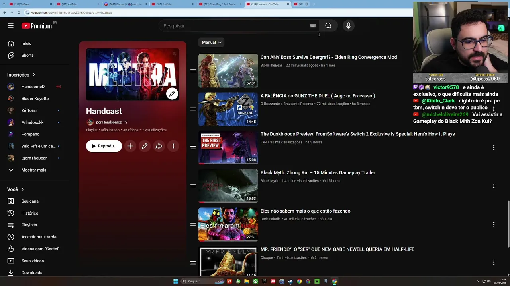510x286 pixels.
Task: Switch to the first YouTube browser tab
Action: [x=30, y=4]
